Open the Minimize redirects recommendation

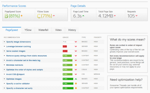tap(15, 65)
